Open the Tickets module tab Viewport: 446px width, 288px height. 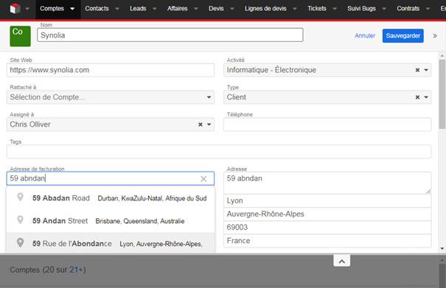point(317,9)
